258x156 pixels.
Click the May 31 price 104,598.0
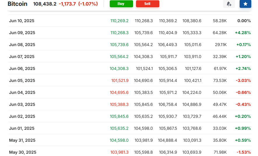tap(119, 140)
